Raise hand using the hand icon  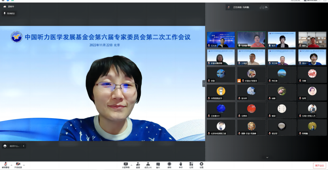point(180,164)
